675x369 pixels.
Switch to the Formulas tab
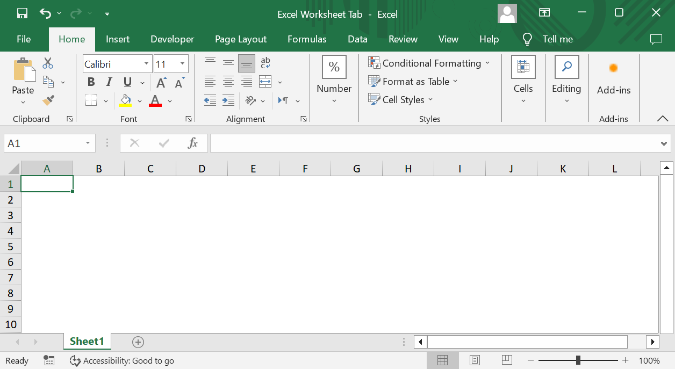(307, 39)
